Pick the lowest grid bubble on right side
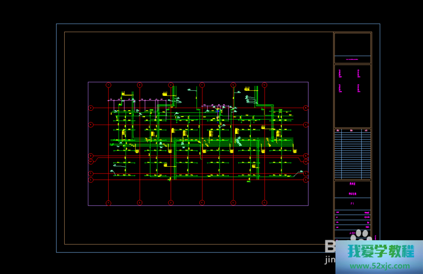 pos(306,180)
